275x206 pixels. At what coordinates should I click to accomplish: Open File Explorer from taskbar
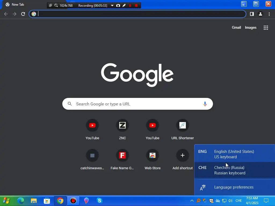34,201
